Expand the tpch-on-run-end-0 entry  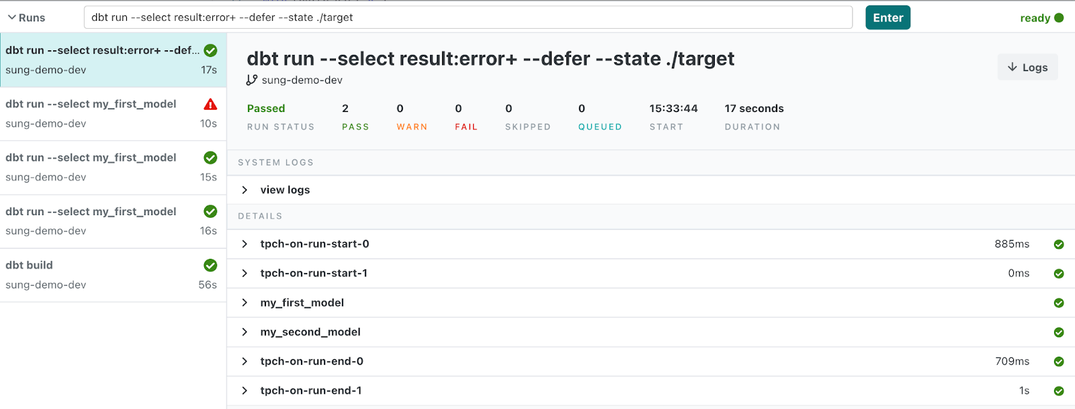pos(245,361)
